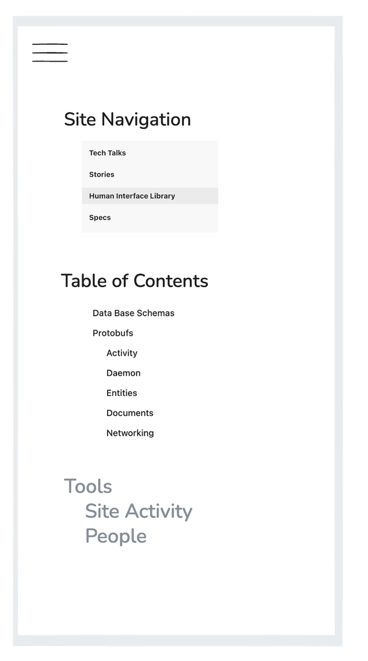Viewport: 368px width, 661px height.
Task: Open Activity under Protobufs
Action: (122, 353)
